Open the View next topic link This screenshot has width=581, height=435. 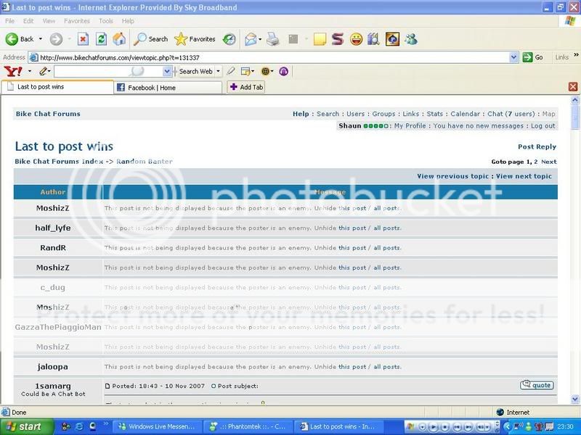[x=524, y=176]
